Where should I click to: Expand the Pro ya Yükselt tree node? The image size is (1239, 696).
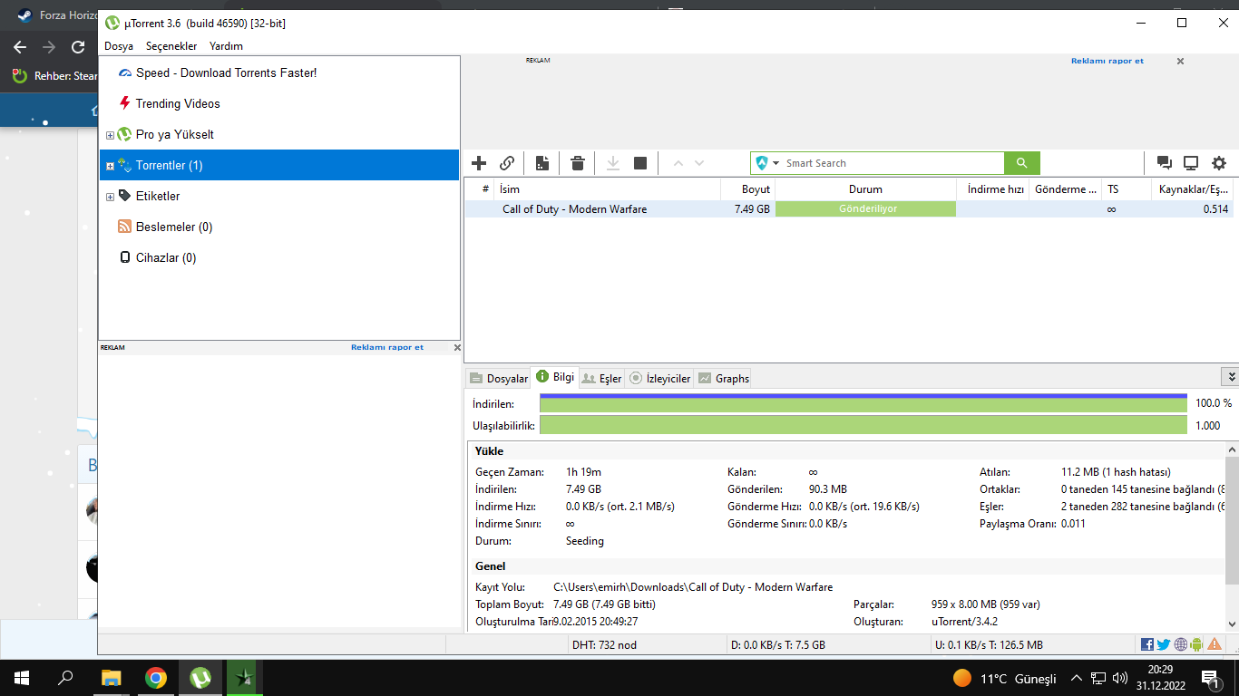tap(111, 135)
